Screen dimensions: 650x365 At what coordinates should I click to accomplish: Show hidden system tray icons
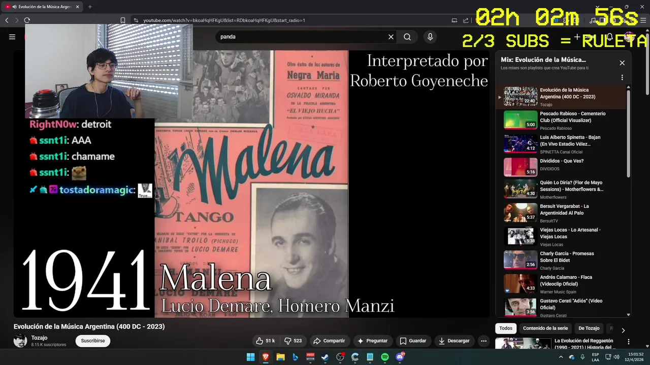point(561,357)
